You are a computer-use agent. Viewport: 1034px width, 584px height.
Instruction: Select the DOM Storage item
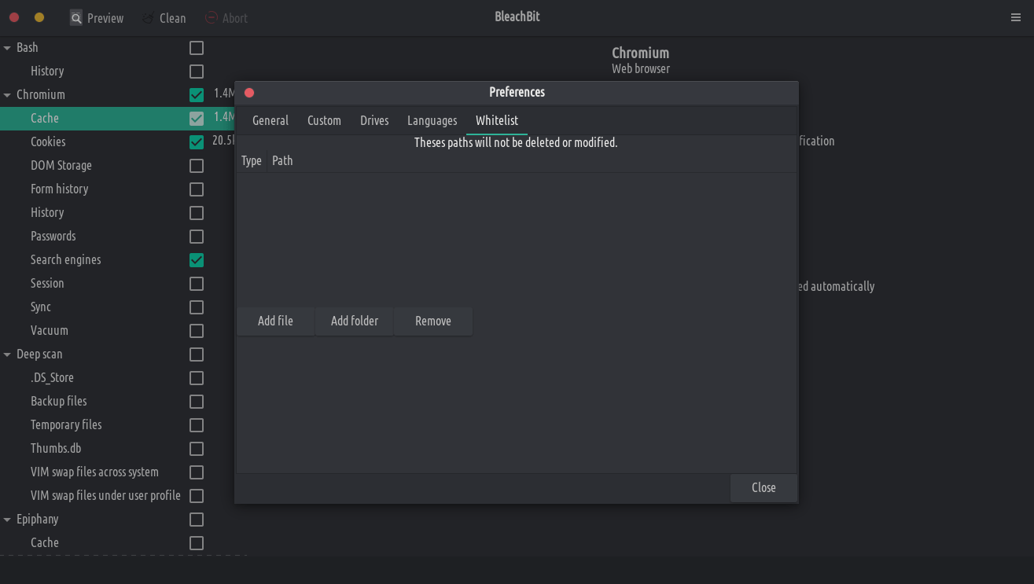coord(61,165)
